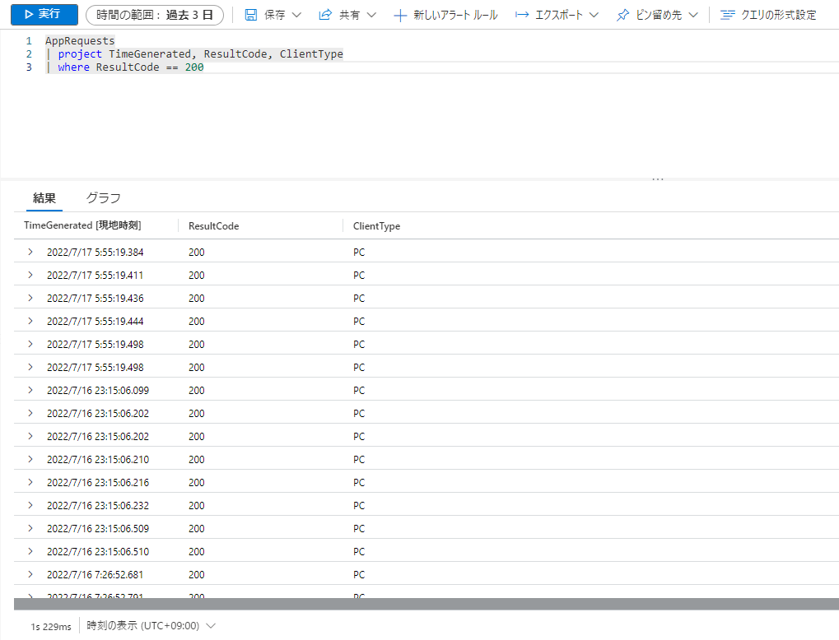Screen dimensions: 839x640
Task: Switch to the グラフ tab
Action: 103,198
